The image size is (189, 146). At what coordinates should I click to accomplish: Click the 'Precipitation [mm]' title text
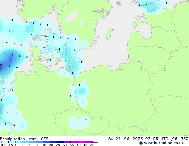pos(19,139)
